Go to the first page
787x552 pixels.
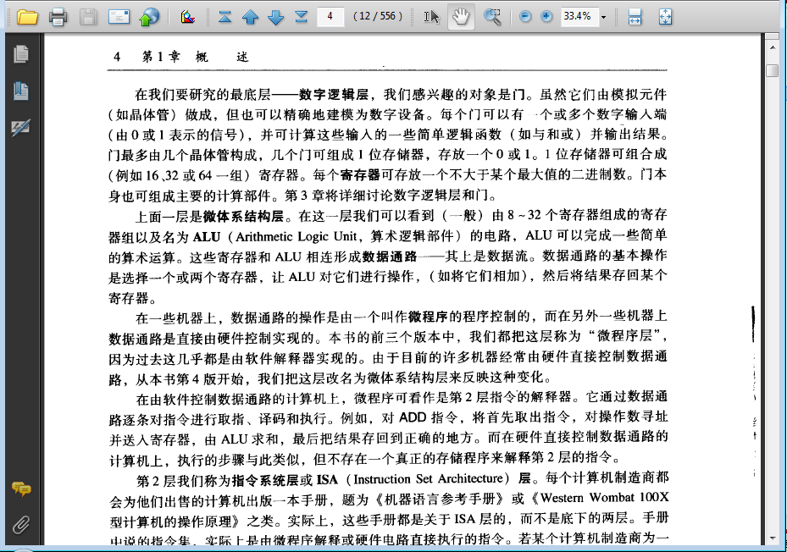(x=224, y=17)
